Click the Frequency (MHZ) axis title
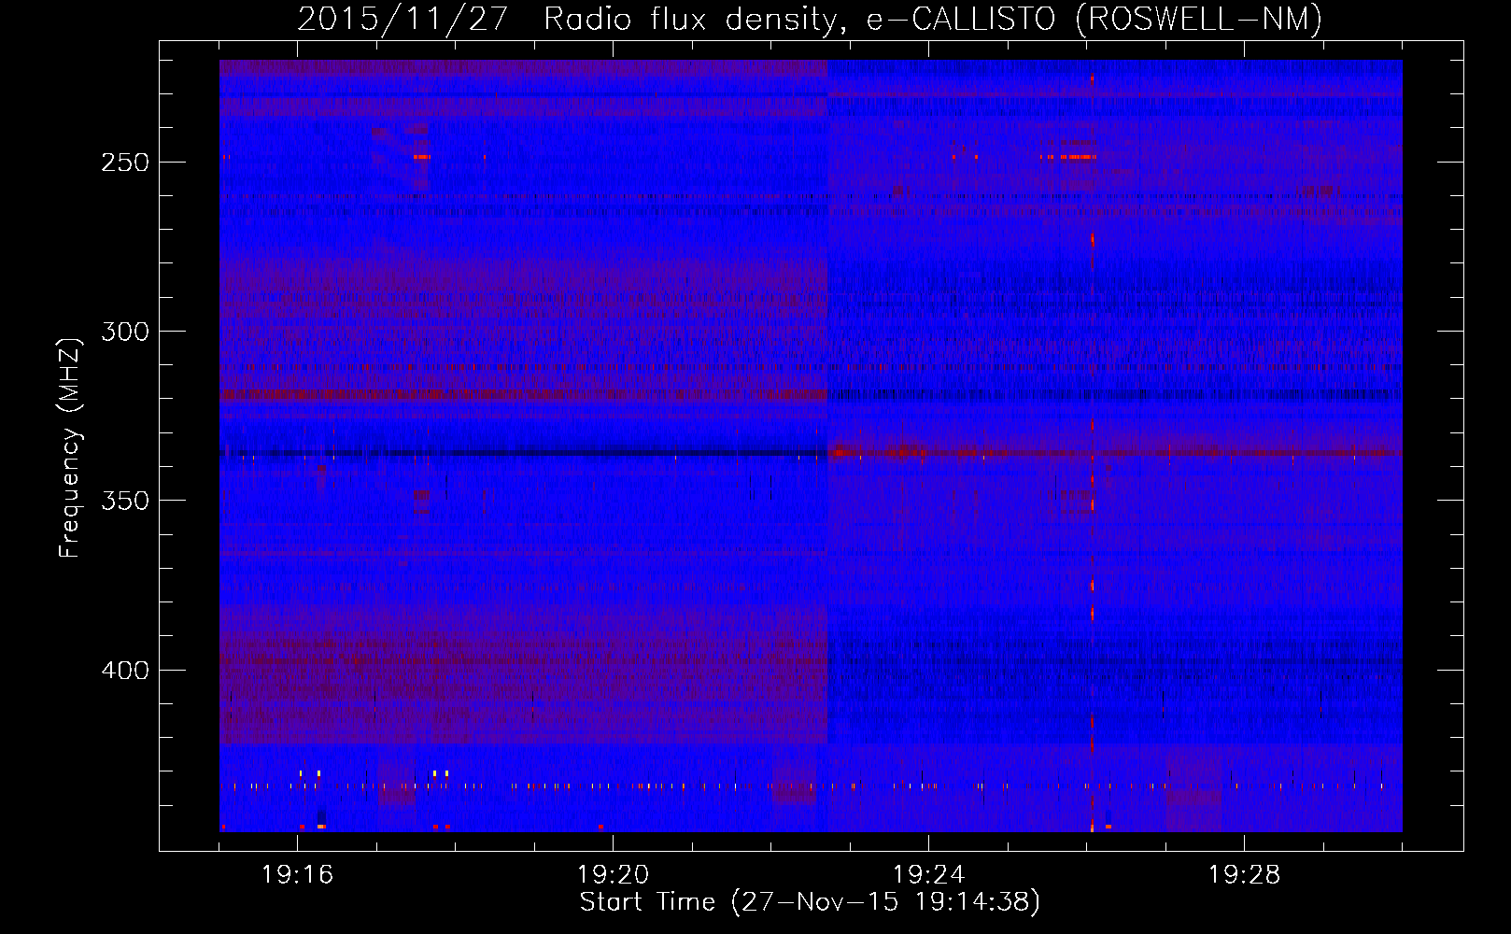 (x=70, y=447)
